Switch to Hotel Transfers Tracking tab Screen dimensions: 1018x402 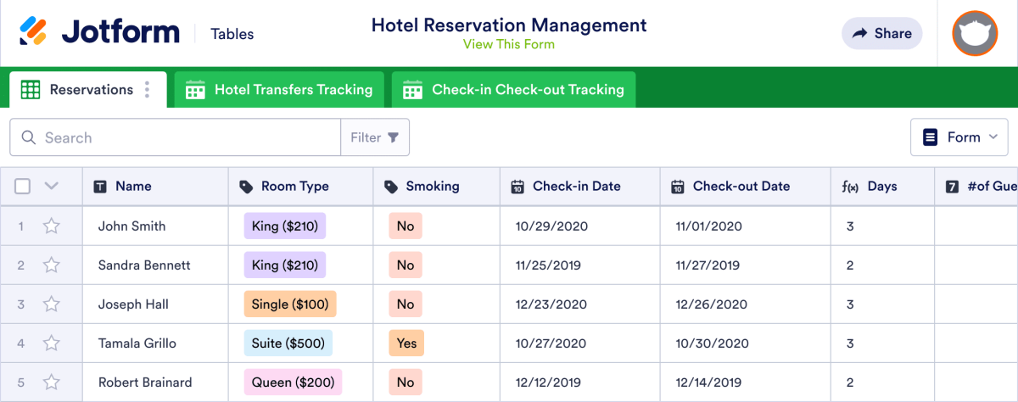tap(279, 90)
